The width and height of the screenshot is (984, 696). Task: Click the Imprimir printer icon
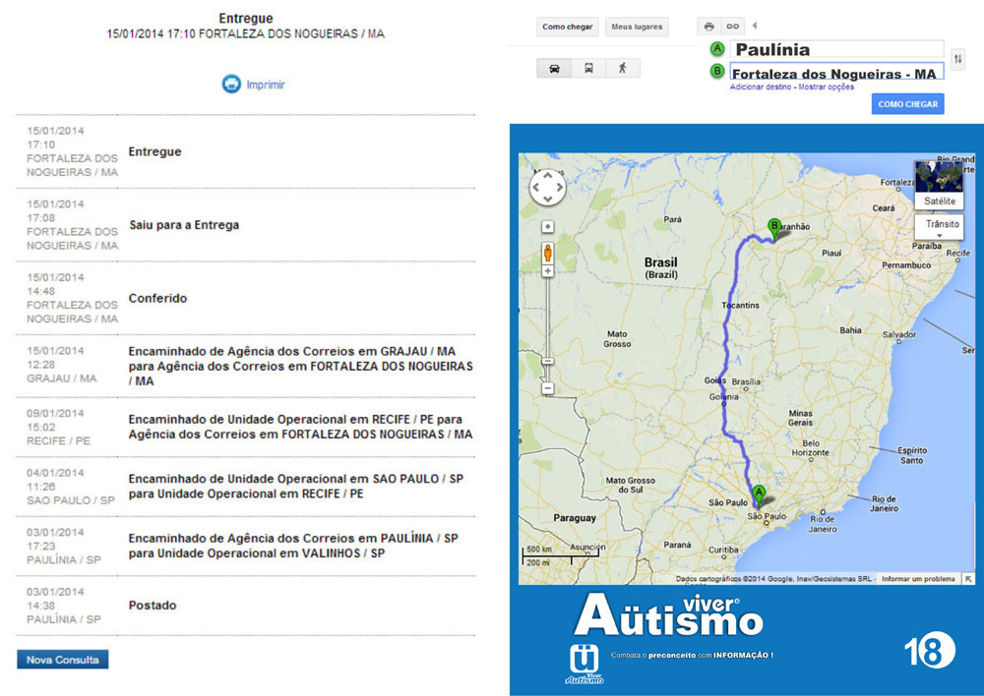click(x=231, y=85)
